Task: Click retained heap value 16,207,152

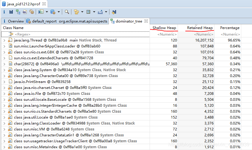Action: tap(204, 40)
